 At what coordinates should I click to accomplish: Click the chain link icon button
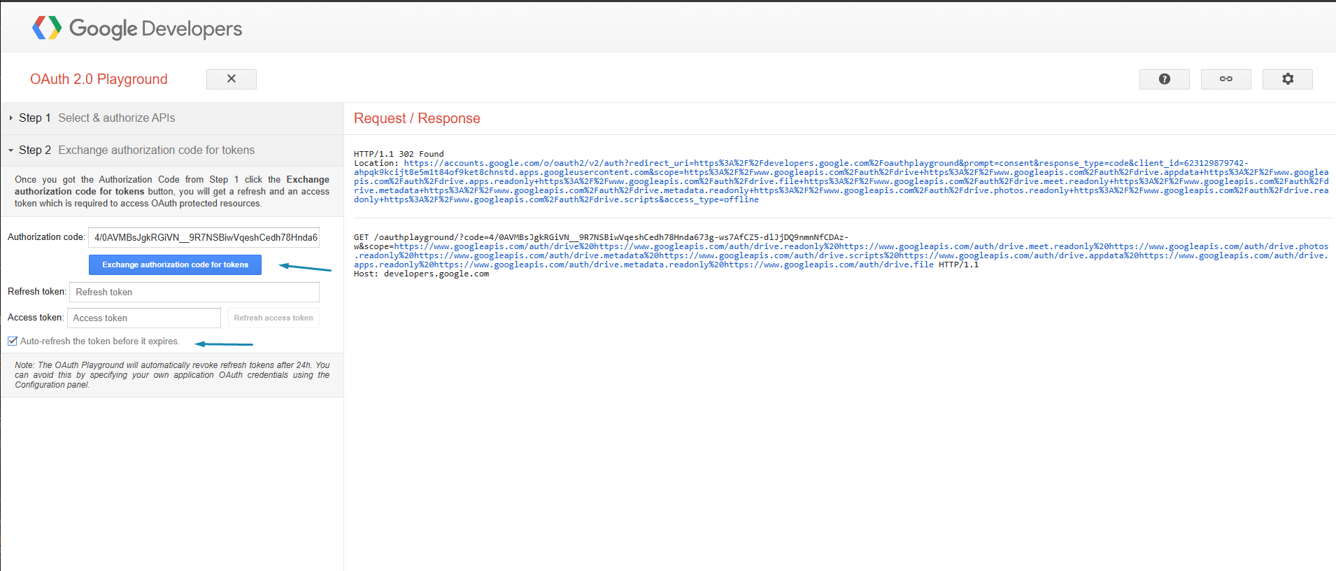pos(1225,79)
